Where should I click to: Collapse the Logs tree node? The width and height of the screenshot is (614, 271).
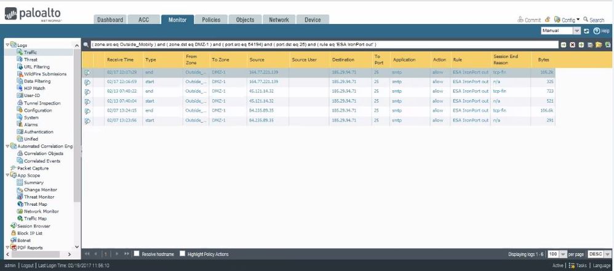coord(7,45)
